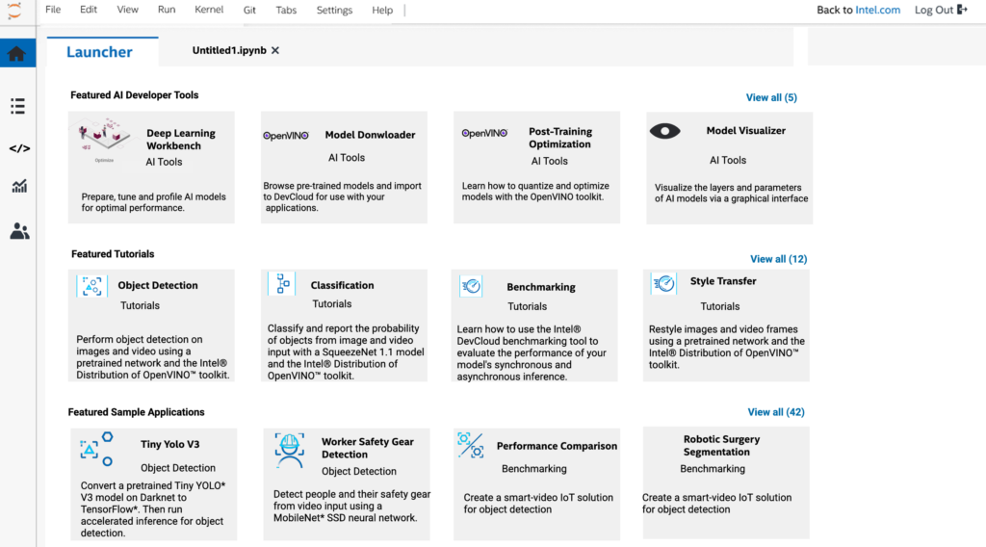Viewport: 986px width, 547px height.
Task: Open the Tabs menu
Action: point(286,10)
